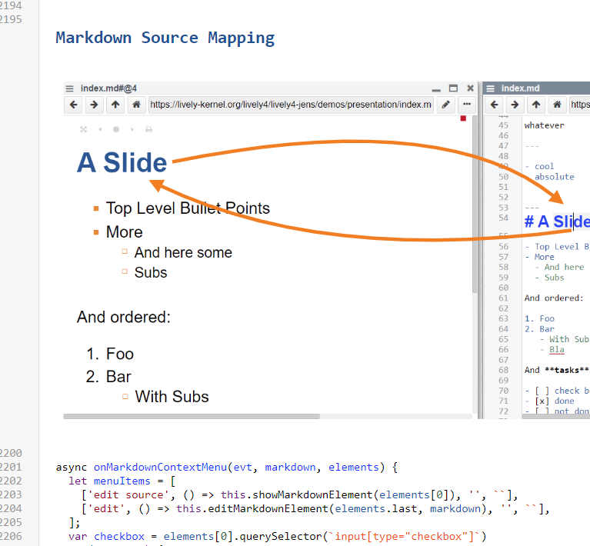Screen dimensions: 590x546
Task: Open the three-dots more options button
Action: [467, 105]
